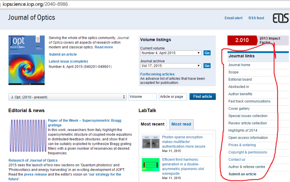This screenshot has width=290, height=182.
Task: Open the Author benefits link
Action: pos(240,94)
